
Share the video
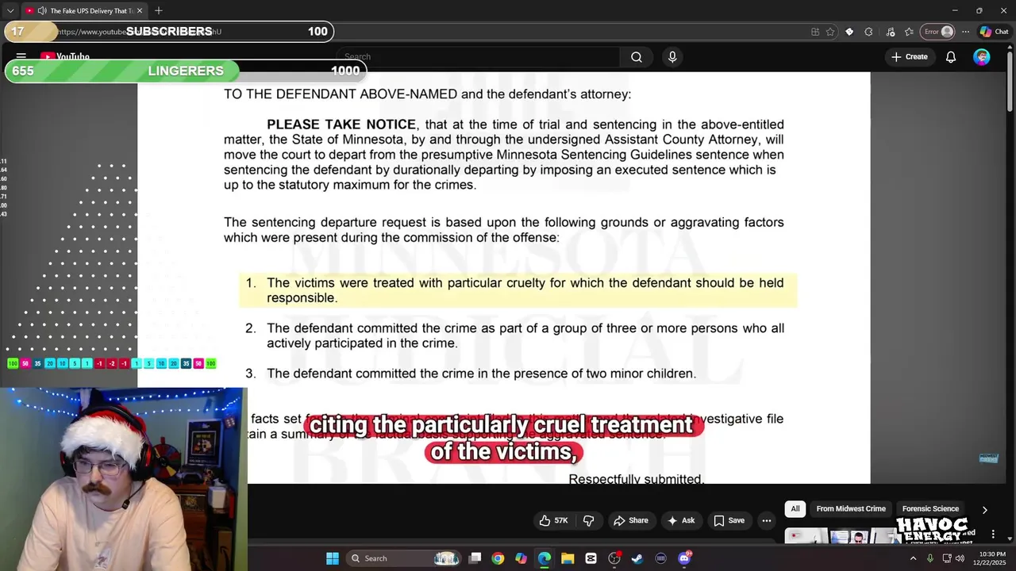630,520
